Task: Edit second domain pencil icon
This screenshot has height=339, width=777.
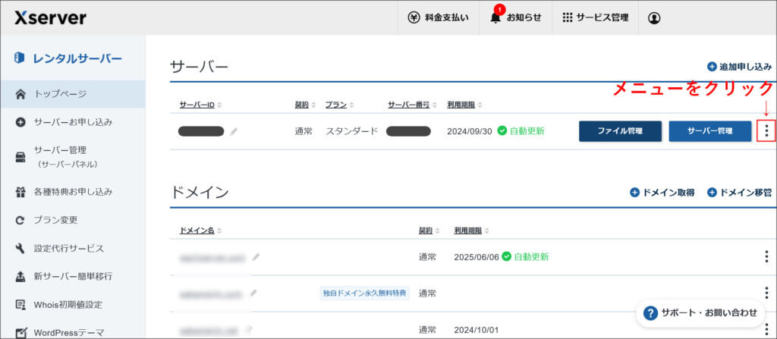Action: (x=253, y=293)
